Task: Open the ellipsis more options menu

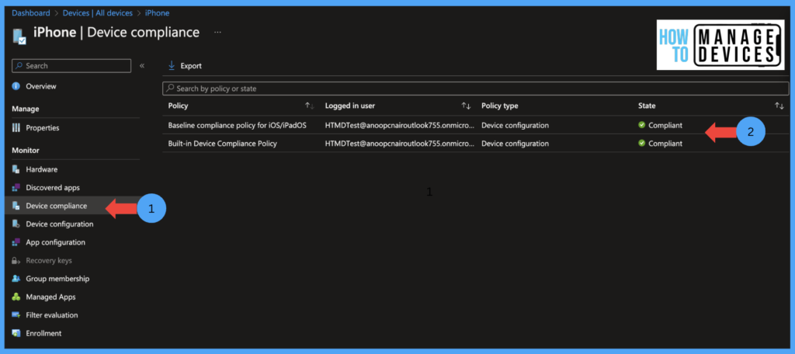Action: (x=217, y=32)
